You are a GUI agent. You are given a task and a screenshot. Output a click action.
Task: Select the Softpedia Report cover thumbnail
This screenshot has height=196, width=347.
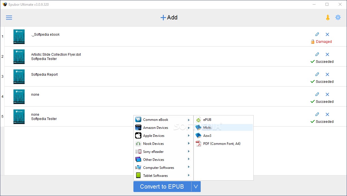[19, 77]
